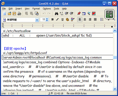Open highlight color pen icon
Image resolution: width=118 pixels, height=96 pixels.
73,19
